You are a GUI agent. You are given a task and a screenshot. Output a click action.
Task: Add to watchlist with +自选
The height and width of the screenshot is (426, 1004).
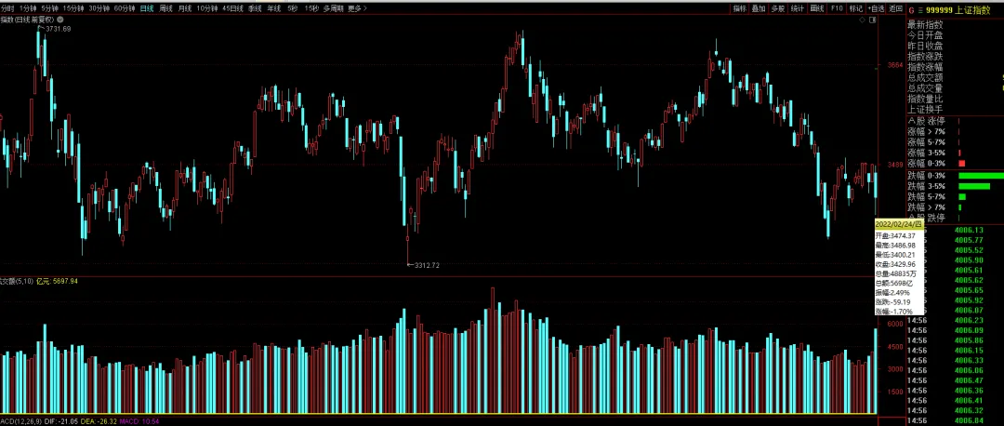click(x=877, y=8)
